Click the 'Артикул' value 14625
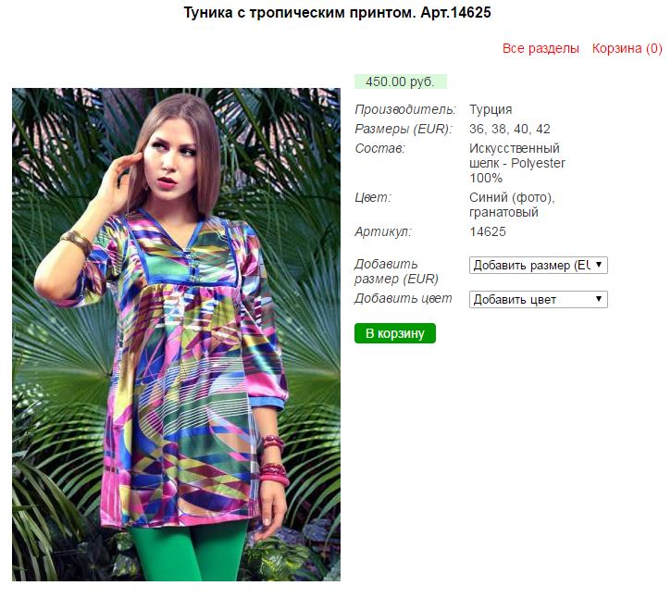Viewport: 671px width, 598px height. 488,231
